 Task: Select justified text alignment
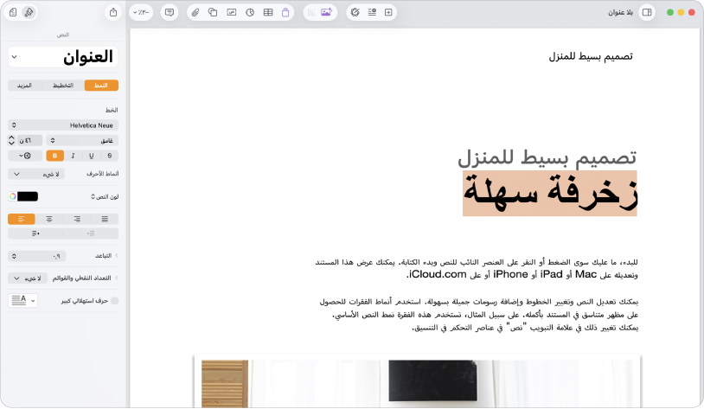click(x=105, y=219)
